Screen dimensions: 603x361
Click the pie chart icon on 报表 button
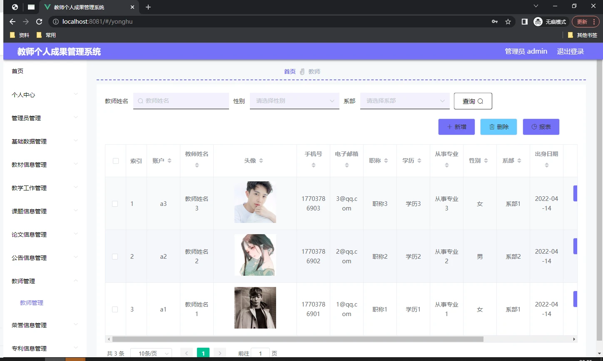pyautogui.click(x=534, y=127)
